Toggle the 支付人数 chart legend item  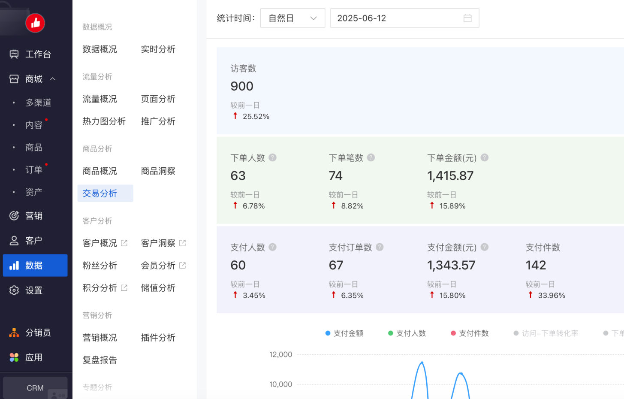[x=407, y=333]
